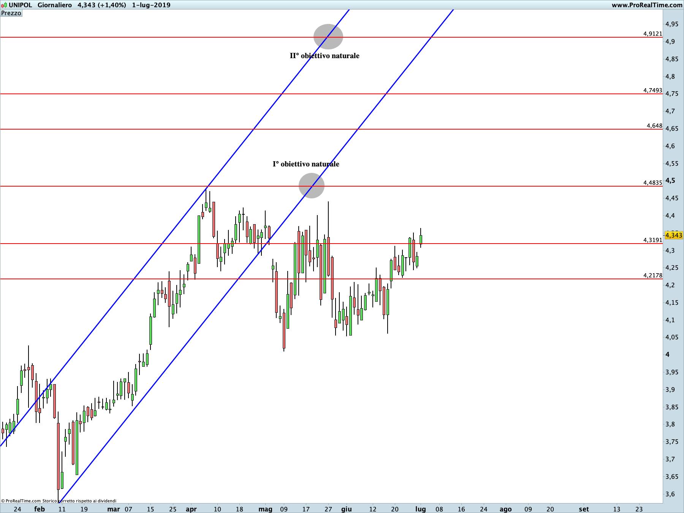Click the 4,9121 level label
Image resolution: width=684 pixels, height=513 pixels.
(652, 33)
